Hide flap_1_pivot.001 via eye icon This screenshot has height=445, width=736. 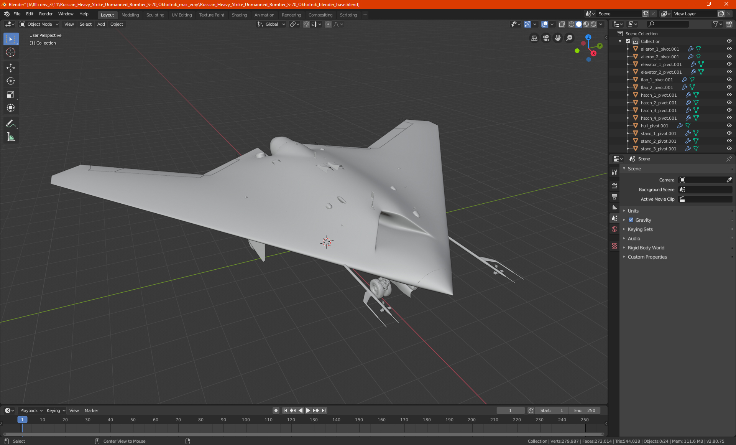(x=729, y=79)
